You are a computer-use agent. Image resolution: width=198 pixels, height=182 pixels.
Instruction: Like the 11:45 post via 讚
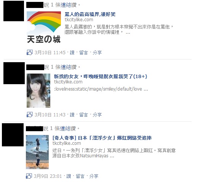click(x=72, y=53)
